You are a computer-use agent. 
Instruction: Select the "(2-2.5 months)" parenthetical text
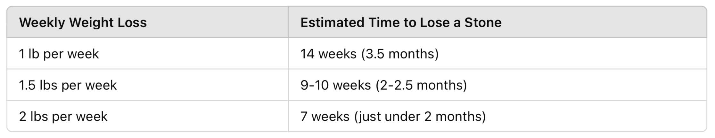pyautogui.click(x=421, y=85)
